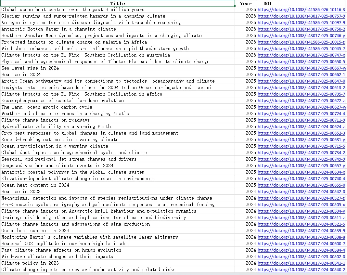347x275 pixels.
Task: Select title 'Elevation-dependent climate change in mountain environments'
Action: [78, 178]
